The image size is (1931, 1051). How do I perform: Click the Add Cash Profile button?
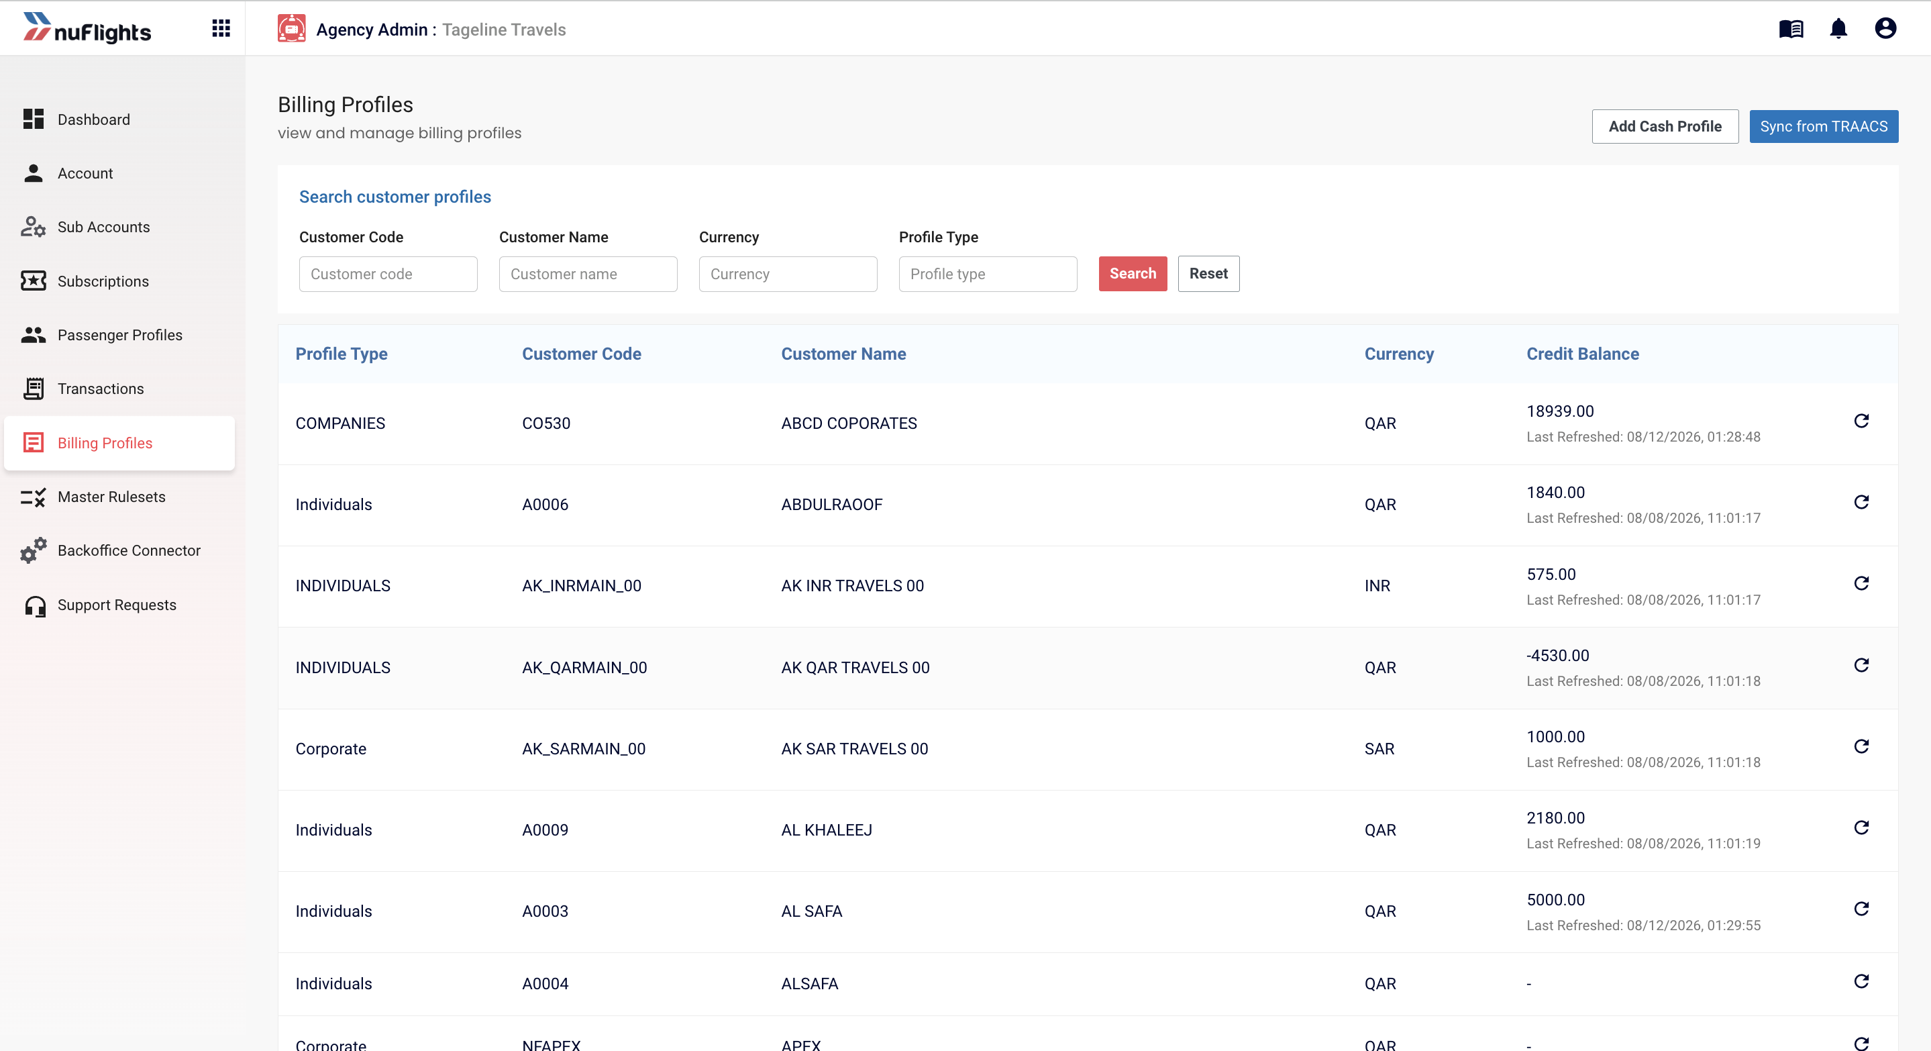(x=1665, y=126)
